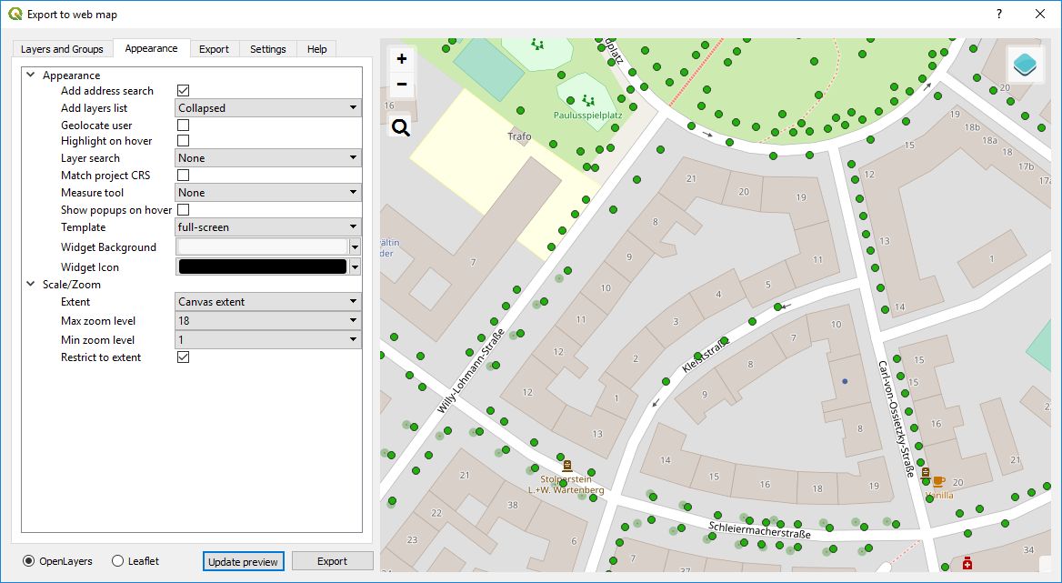Click the black Widget Icon color swatch
Image resolution: width=1062 pixels, height=583 pixels.
pos(263,267)
